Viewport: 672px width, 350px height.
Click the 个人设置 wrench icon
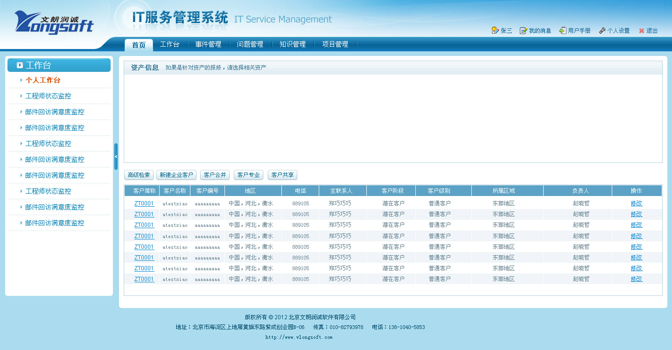pyautogui.click(x=602, y=30)
